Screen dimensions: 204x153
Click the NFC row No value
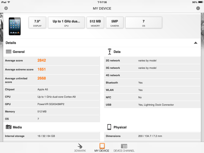click(x=140, y=97)
